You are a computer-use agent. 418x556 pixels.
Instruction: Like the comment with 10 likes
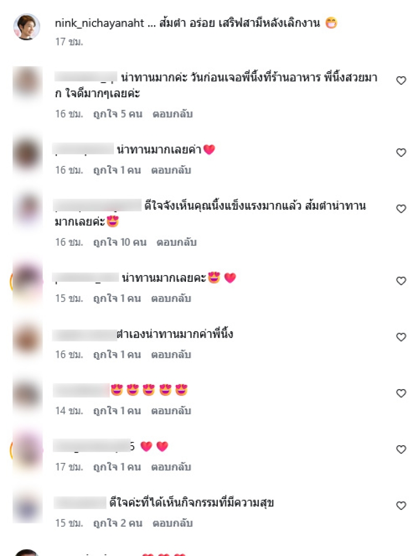tap(401, 209)
